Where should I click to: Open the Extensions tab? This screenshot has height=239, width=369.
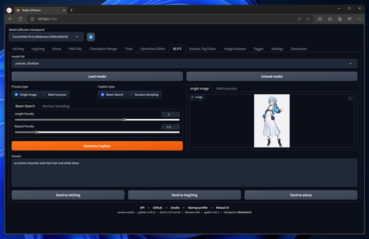(299, 49)
